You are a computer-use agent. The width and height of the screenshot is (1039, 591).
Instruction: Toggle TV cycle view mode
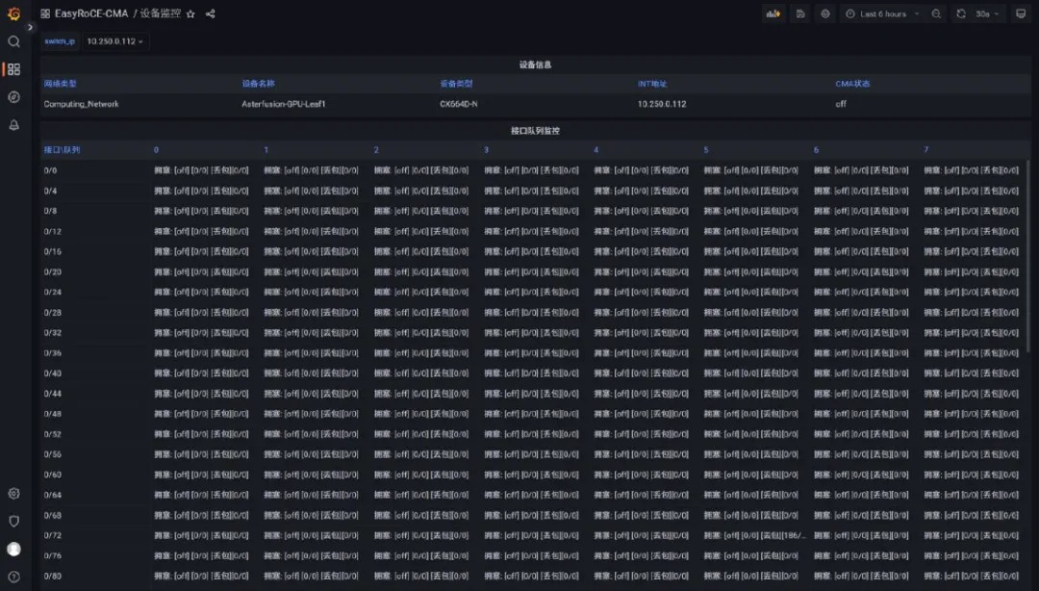[x=1021, y=14]
